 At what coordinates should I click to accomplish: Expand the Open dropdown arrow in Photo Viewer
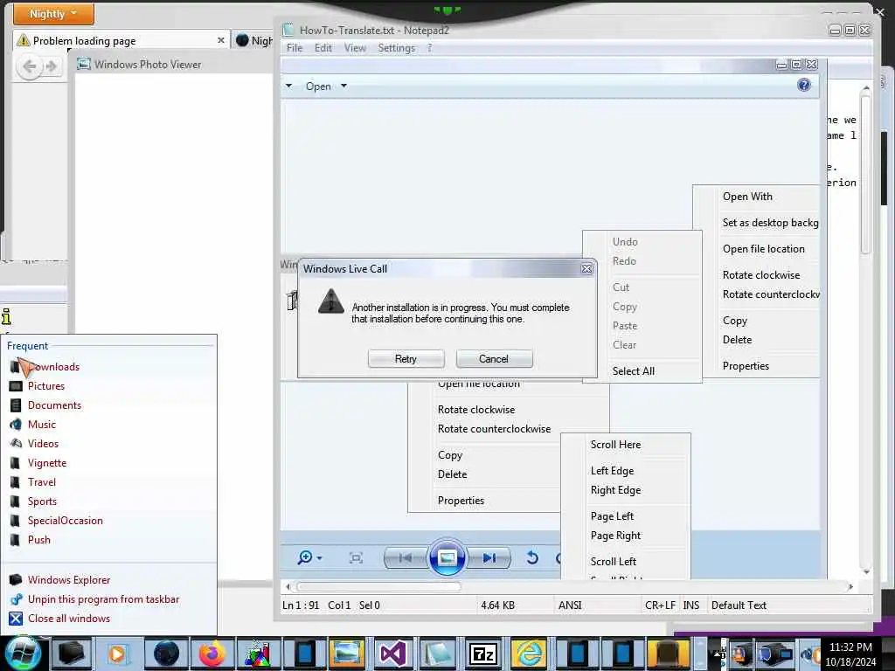point(343,86)
